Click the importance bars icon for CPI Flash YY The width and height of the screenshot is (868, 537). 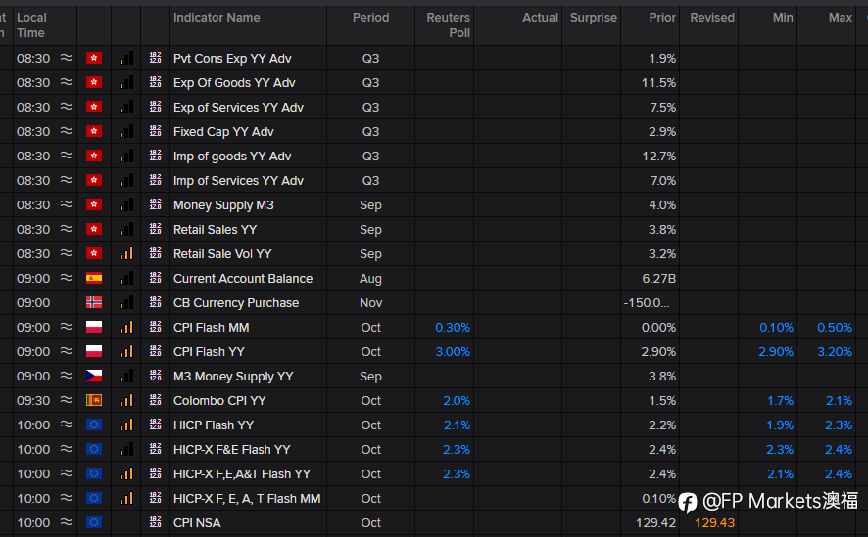(x=126, y=352)
